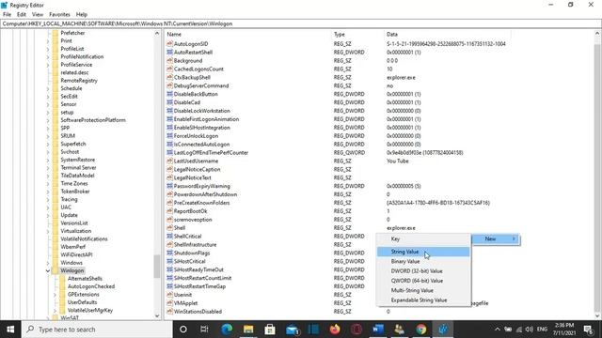Click the ShutdownFlags DWORD icon

click(x=169, y=253)
